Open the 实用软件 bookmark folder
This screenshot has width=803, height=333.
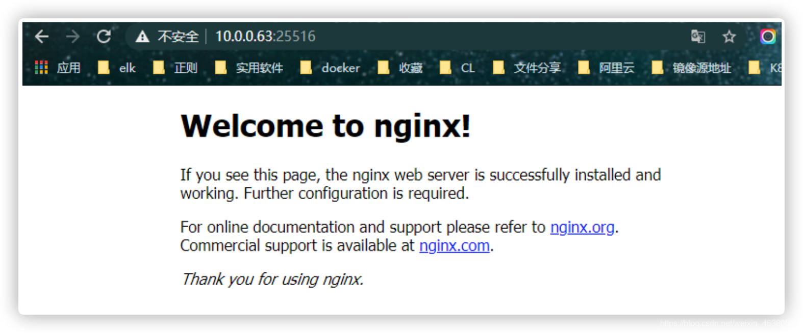(x=249, y=68)
